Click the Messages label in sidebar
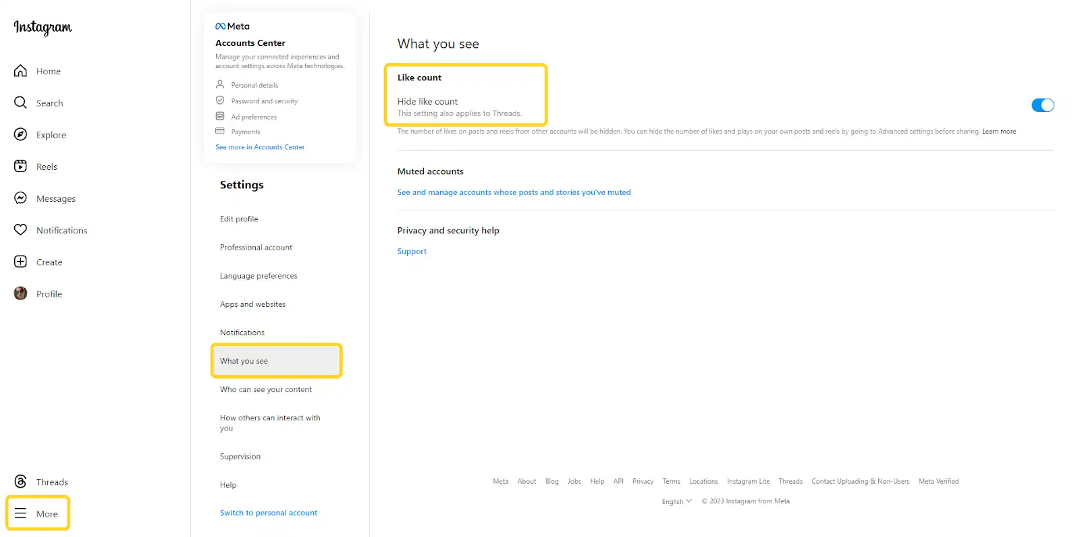This screenshot has width=1080, height=537. [x=56, y=198]
